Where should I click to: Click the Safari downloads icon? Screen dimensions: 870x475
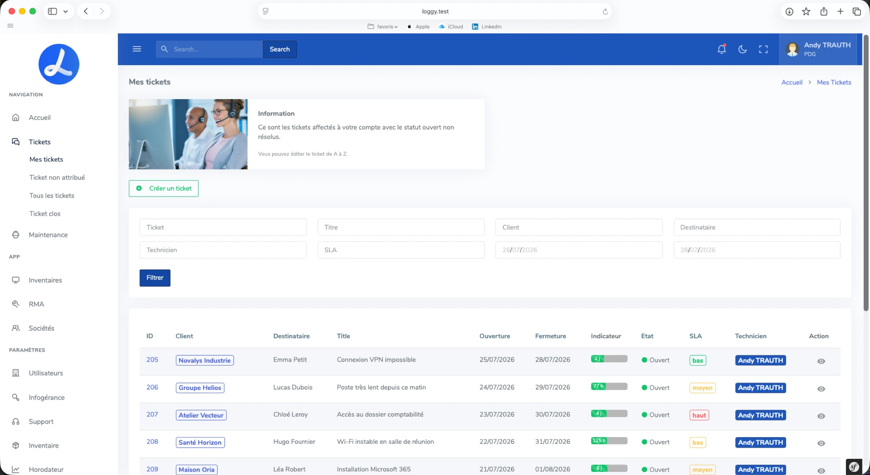(789, 11)
